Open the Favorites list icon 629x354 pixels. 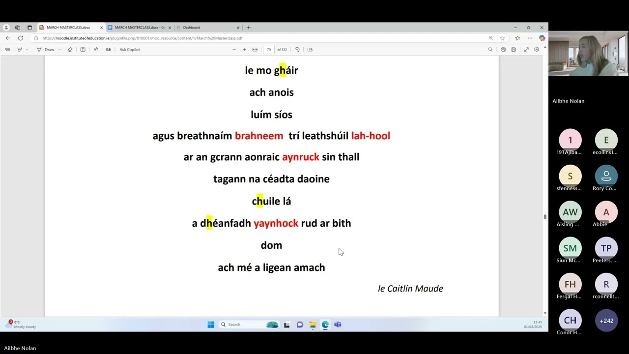tap(517, 38)
